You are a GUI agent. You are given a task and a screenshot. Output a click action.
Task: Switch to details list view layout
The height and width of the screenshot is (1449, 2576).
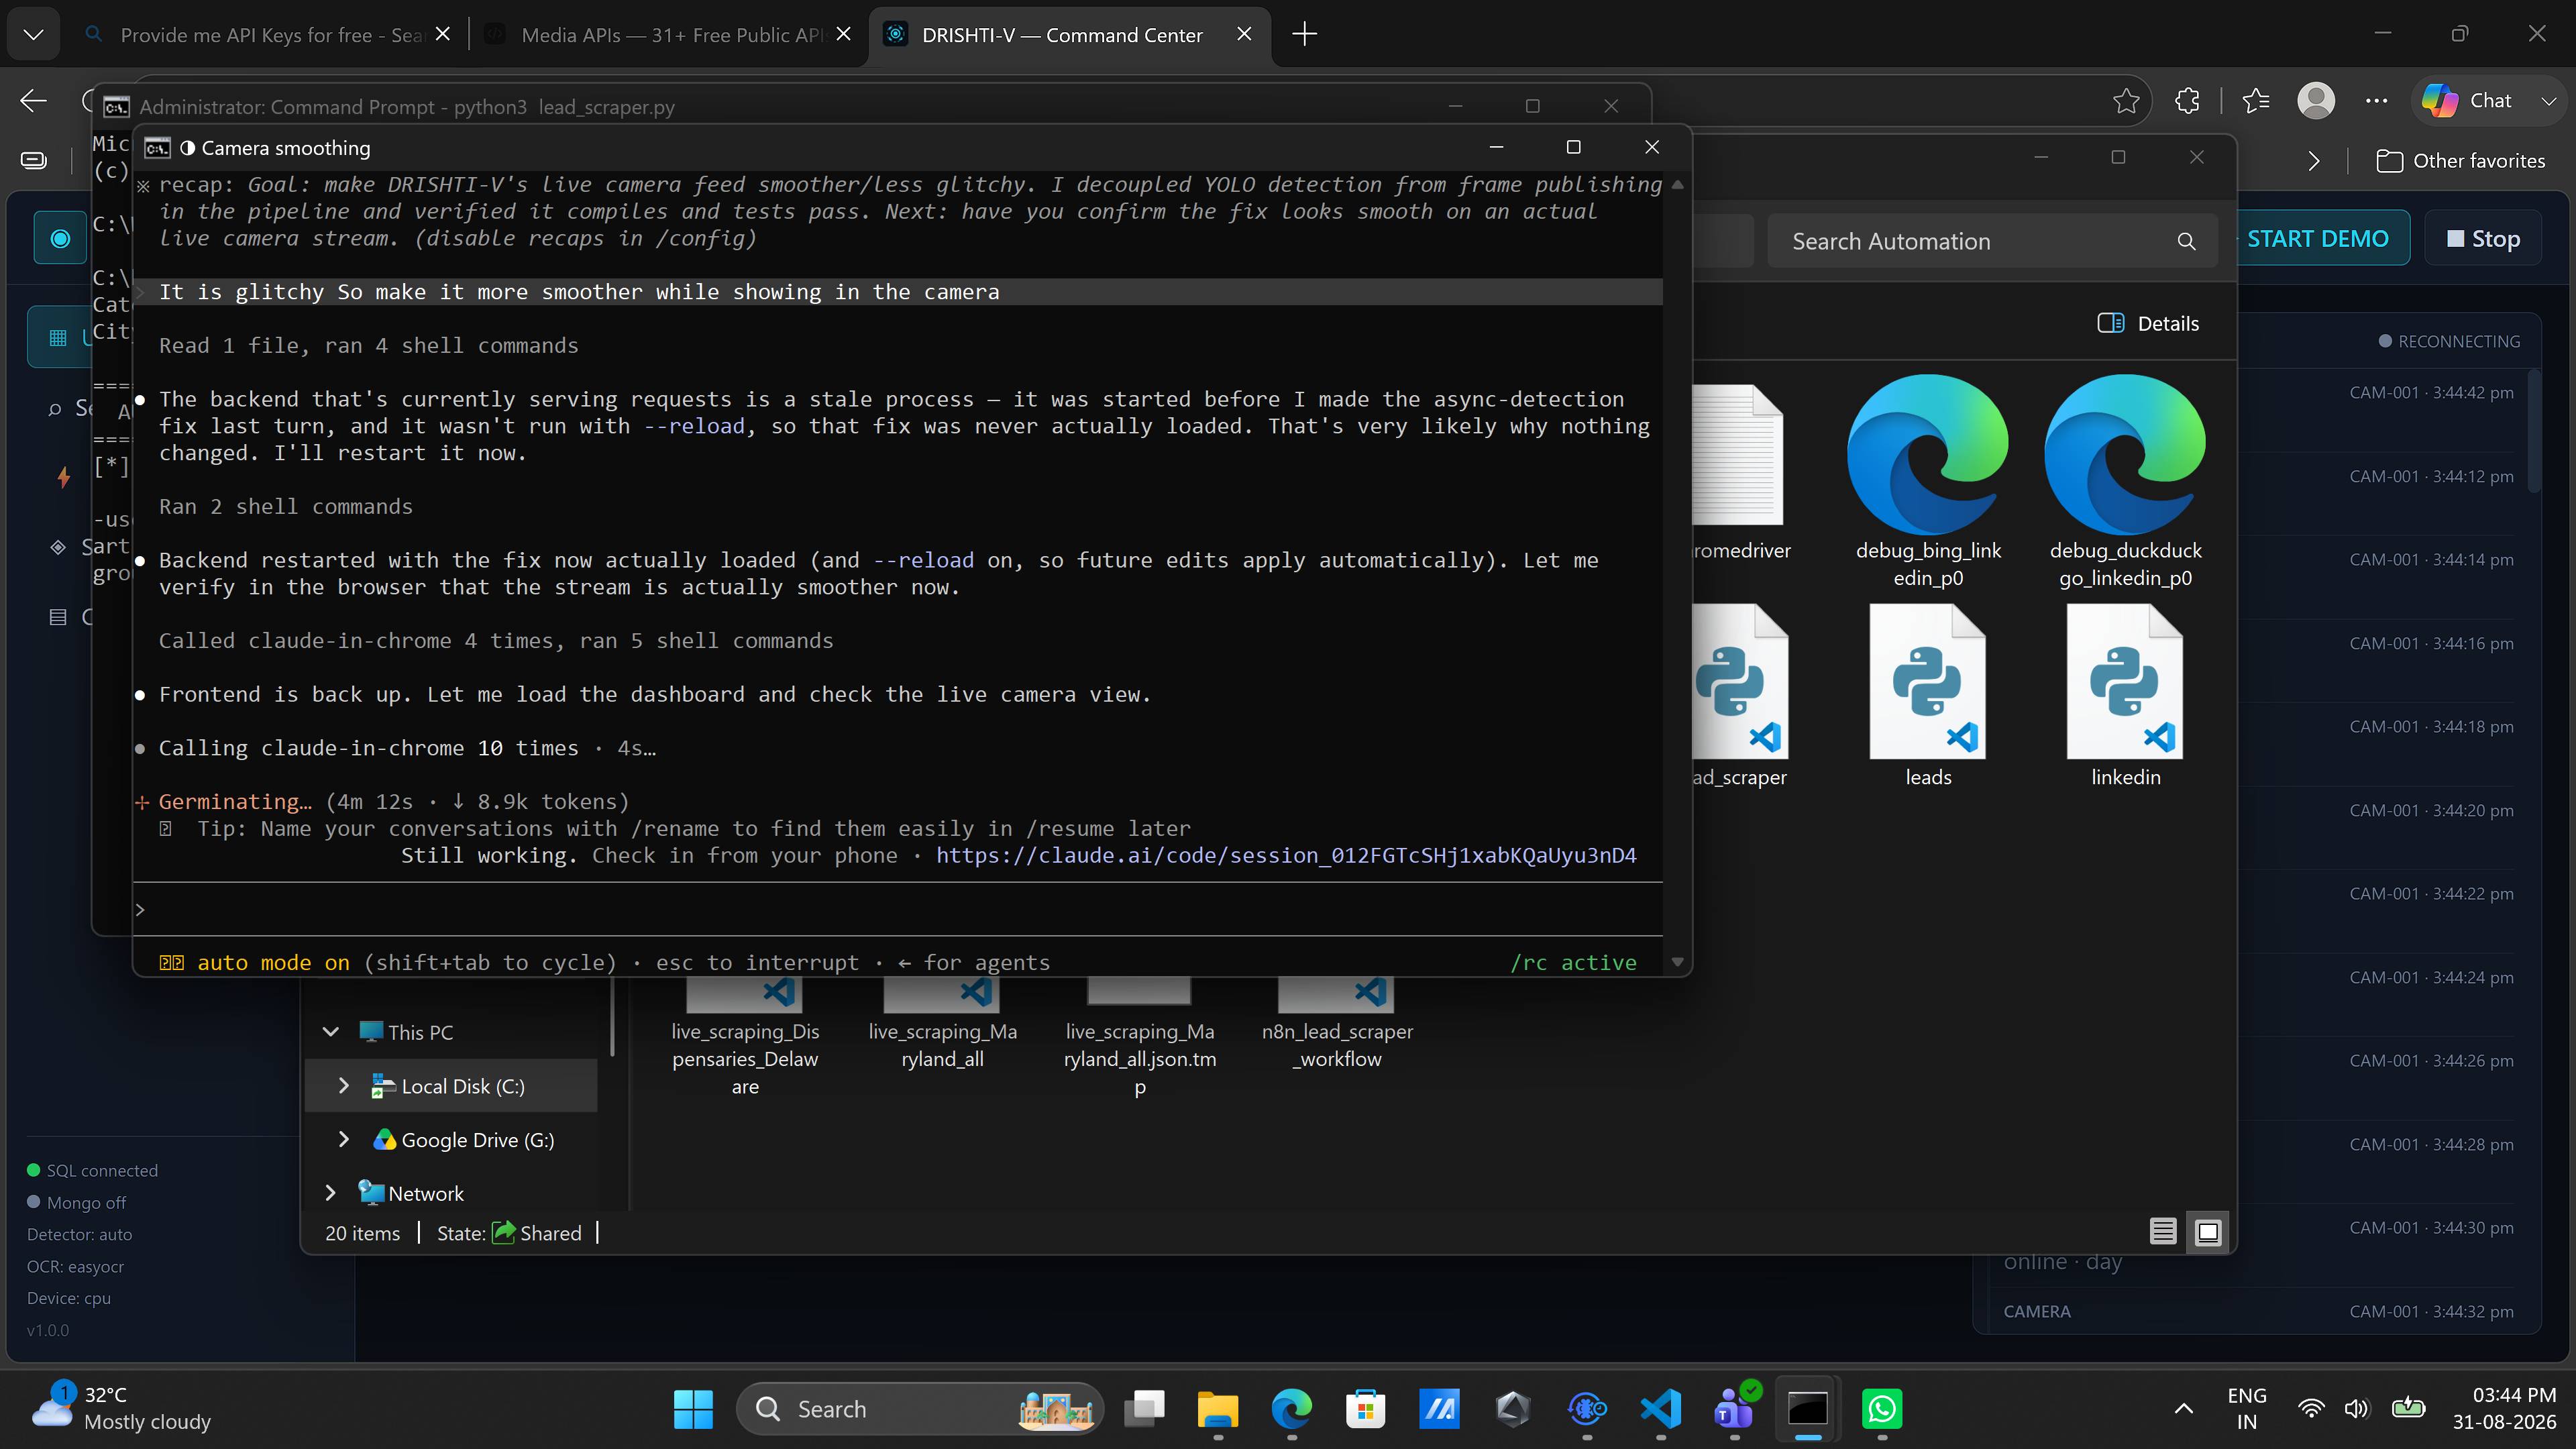[2163, 1232]
